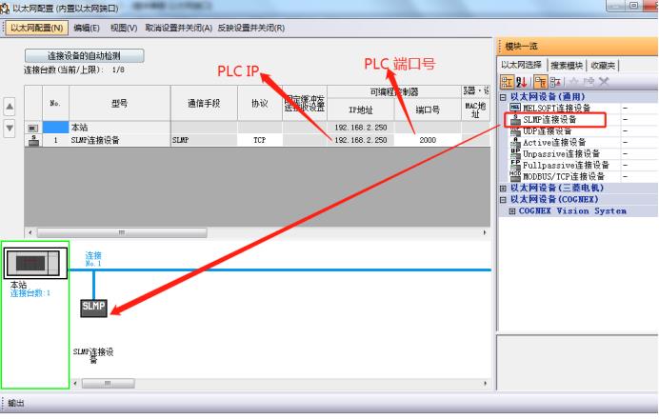This screenshot has width=659, height=419.
Task: Expand 以太网设备(三菱电机) tree group
Action: [503, 189]
